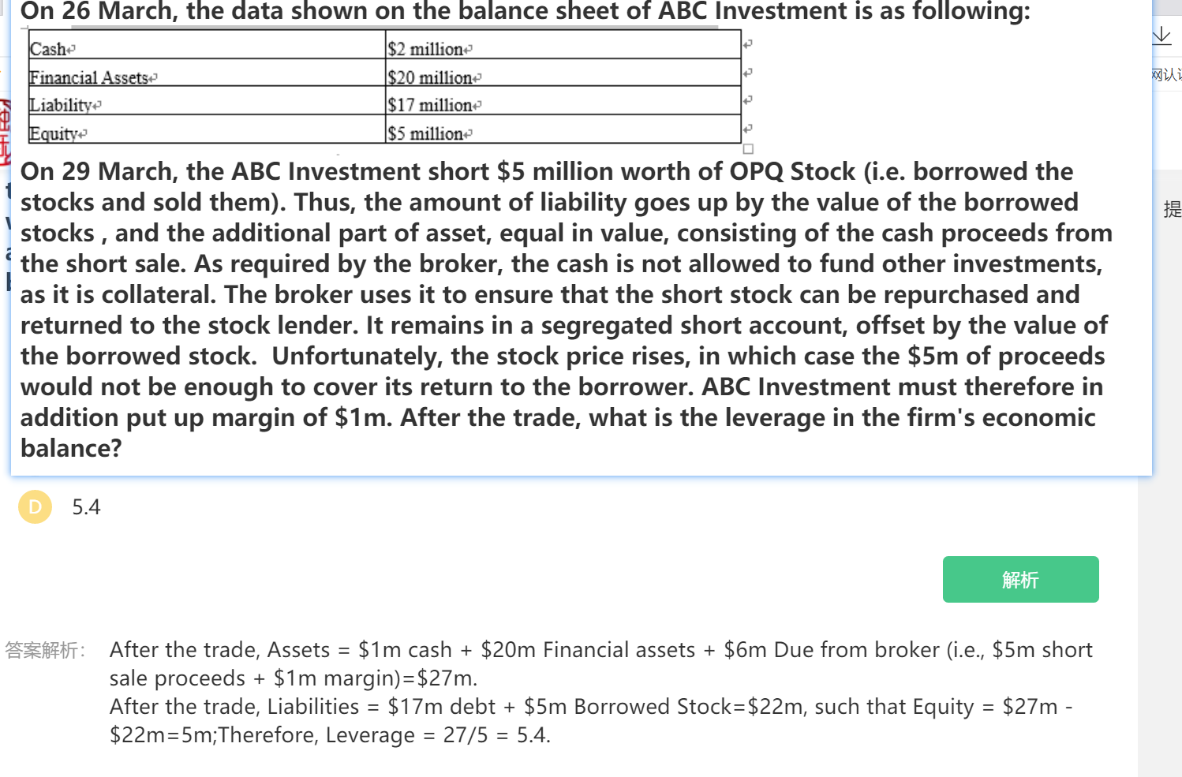Click the paragraph mark beside Cash row
Viewport: 1182px width, 777px height.
(x=748, y=44)
